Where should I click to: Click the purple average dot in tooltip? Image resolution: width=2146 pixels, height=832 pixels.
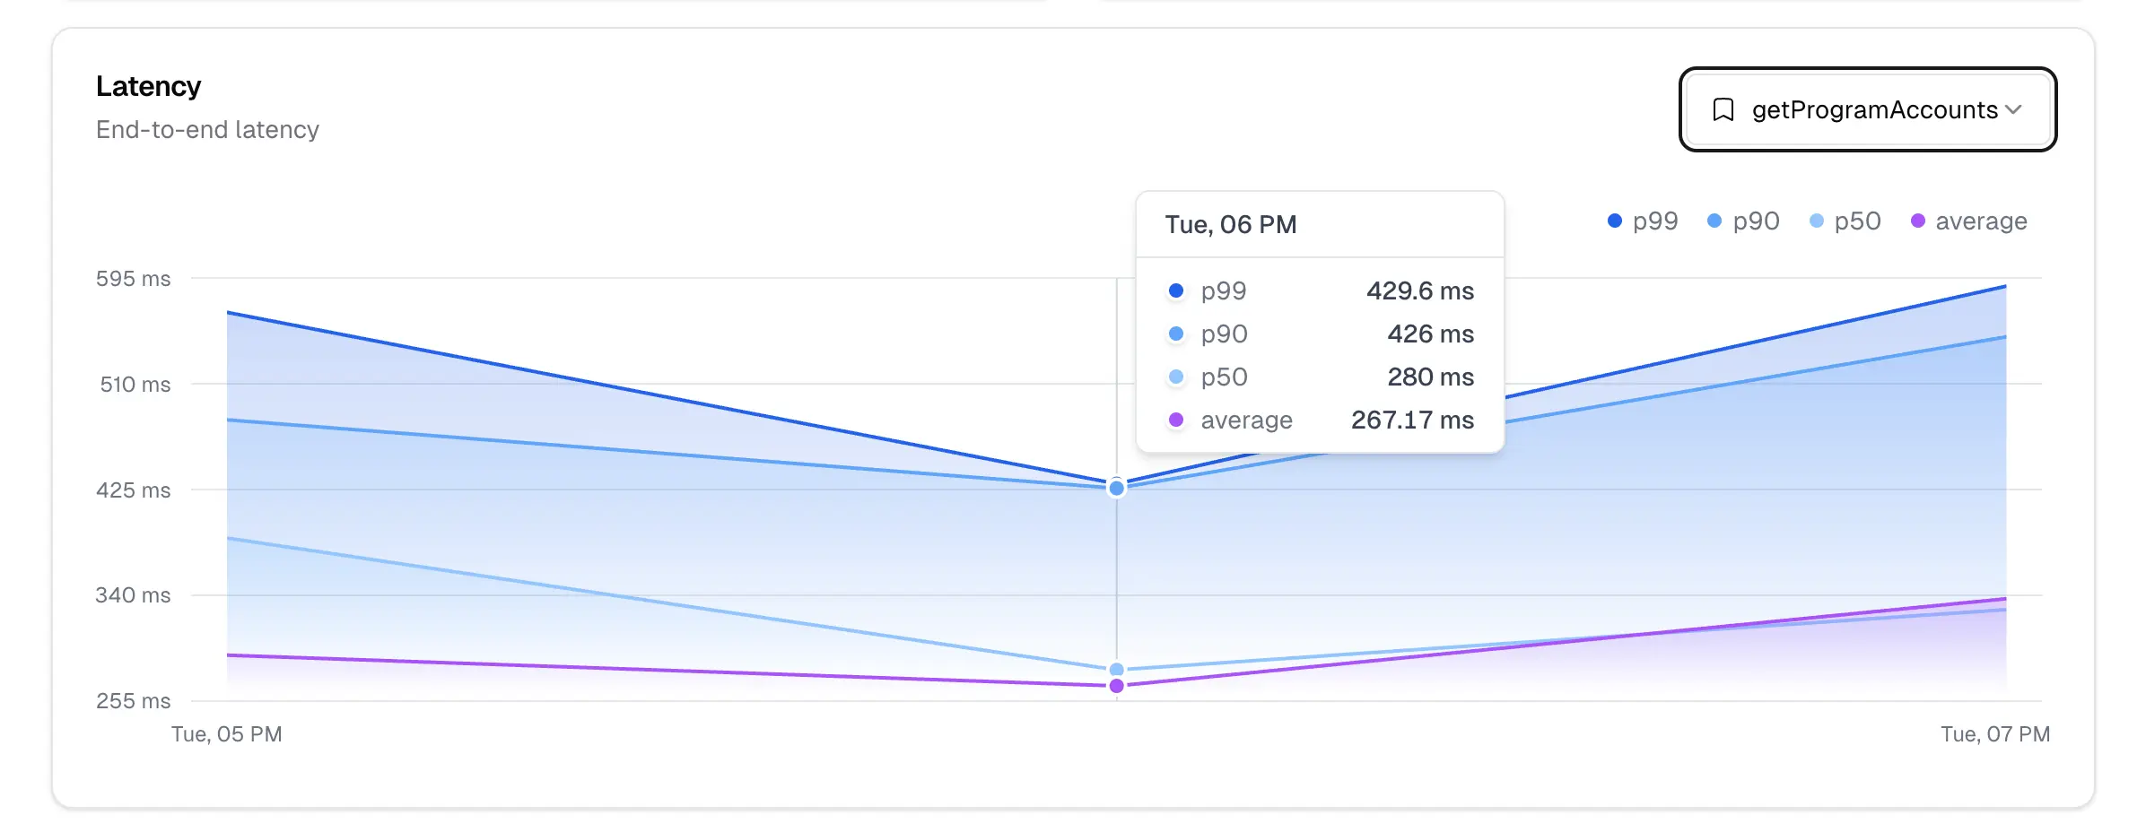point(1175,420)
